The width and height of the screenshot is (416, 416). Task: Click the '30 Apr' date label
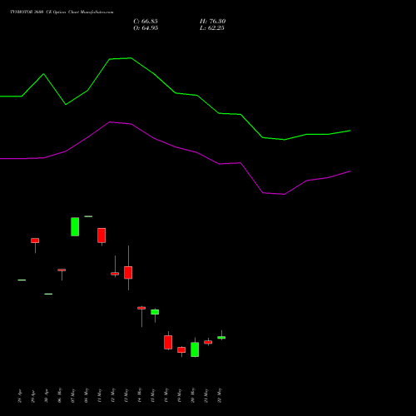[x=47, y=396]
